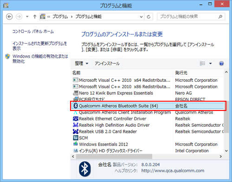The width and height of the screenshot is (232, 182).
Task: Open Windows の機能の有効化または無効化 link
Action: (x=40, y=58)
